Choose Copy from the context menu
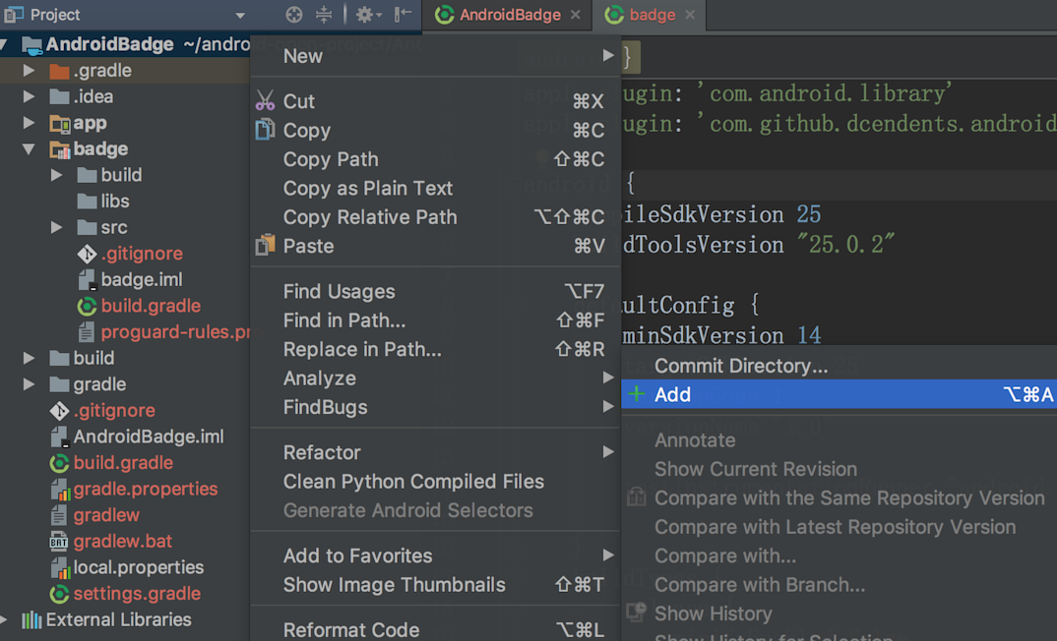 tap(435, 131)
